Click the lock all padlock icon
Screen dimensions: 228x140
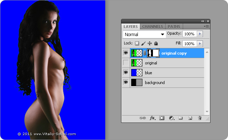point(156,43)
